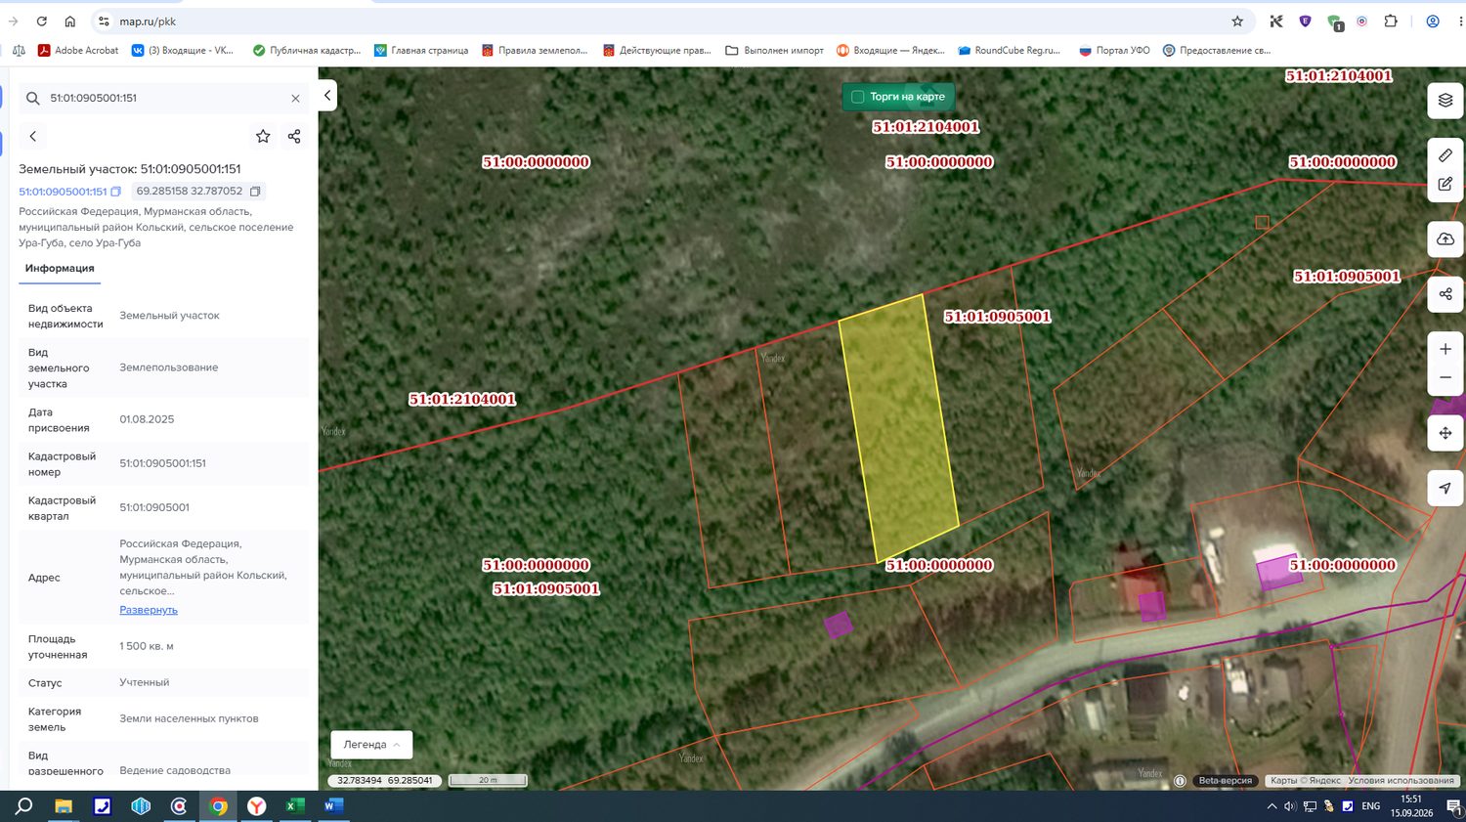Screen dimensions: 1466x822
Task: Select the ruler measurement tool
Action: [x=1445, y=155]
